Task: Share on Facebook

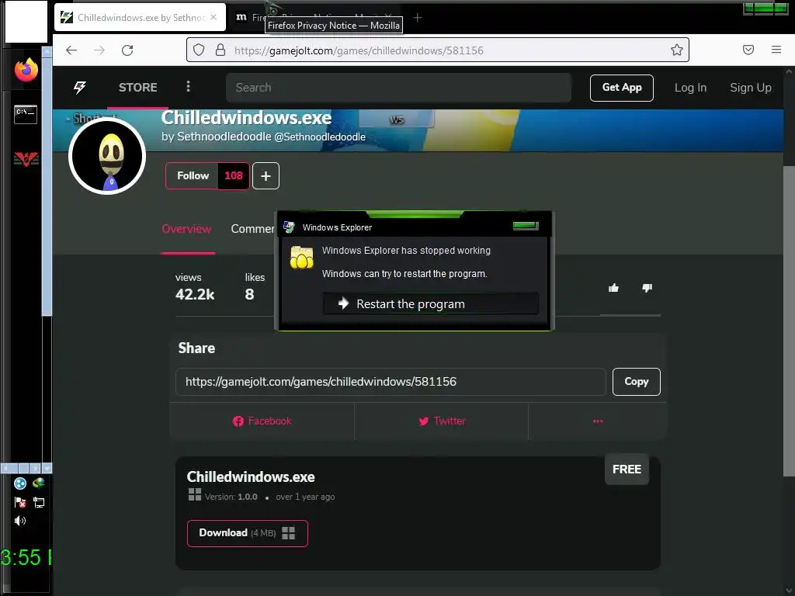Action: click(262, 421)
